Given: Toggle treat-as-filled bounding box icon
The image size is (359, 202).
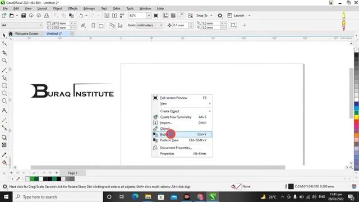Looking at the screenshot, I should click(x=233, y=25).
